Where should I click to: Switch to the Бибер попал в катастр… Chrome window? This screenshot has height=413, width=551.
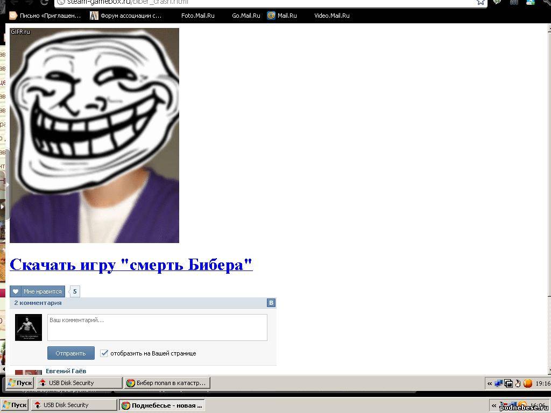167,383
